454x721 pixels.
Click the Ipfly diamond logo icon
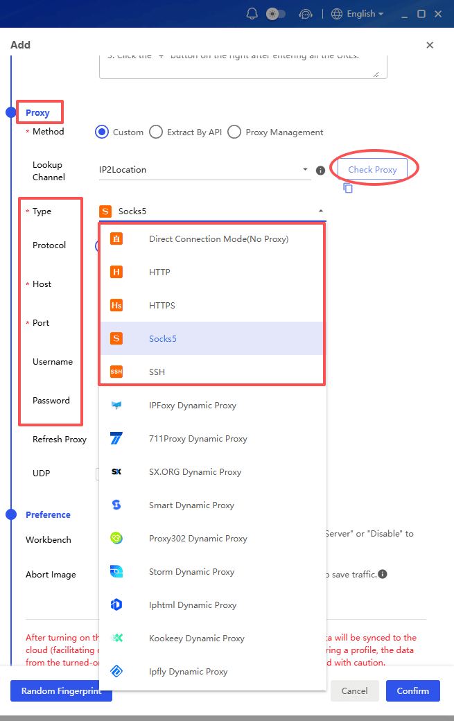click(116, 671)
